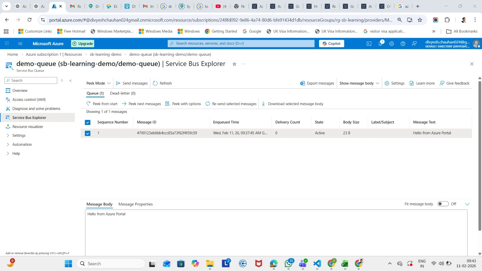Screen dimensions: 482x271
Task: Reload the browser page
Action: [30, 20]
